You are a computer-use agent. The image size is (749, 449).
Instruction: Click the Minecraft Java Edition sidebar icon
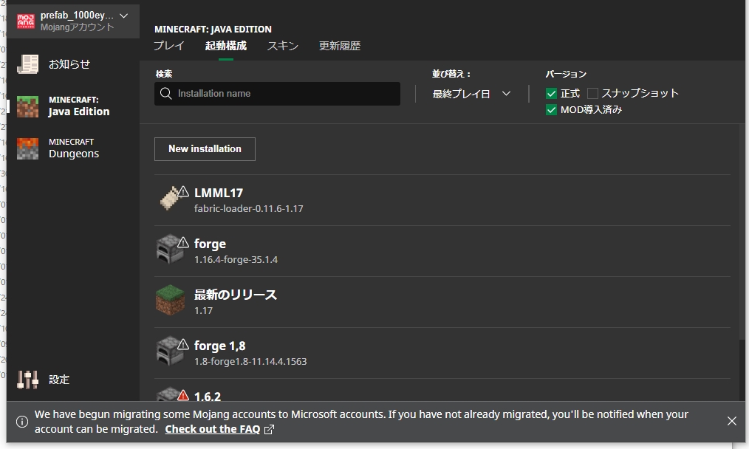click(27, 106)
